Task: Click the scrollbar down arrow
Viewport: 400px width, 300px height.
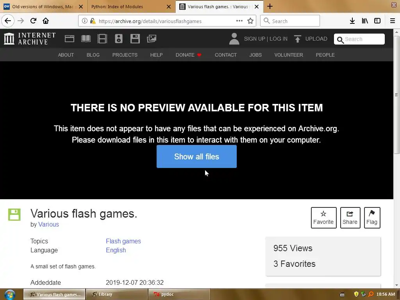Action: [x=396, y=285]
